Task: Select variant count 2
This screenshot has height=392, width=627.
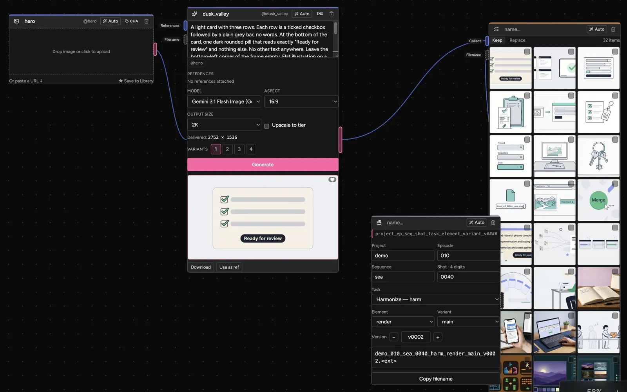Action: tap(228, 149)
